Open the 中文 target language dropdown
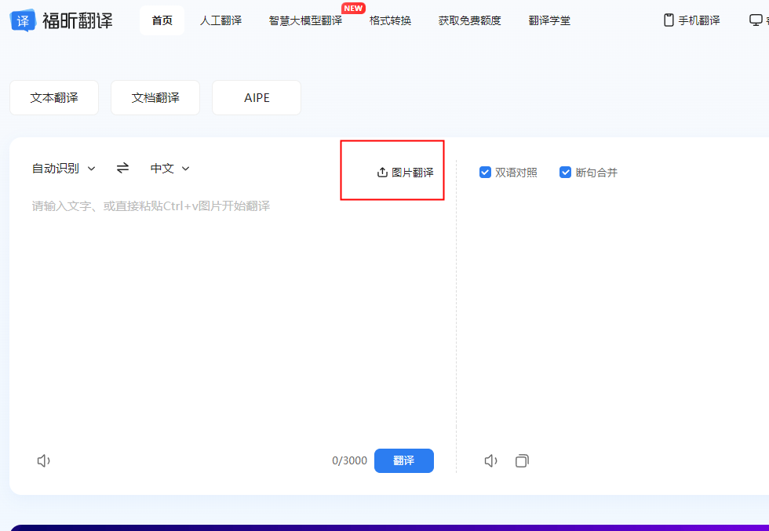Image resolution: width=769 pixels, height=531 pixels. click(169, 169)
